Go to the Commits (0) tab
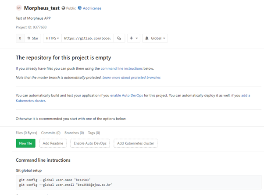 coord(51,133)
